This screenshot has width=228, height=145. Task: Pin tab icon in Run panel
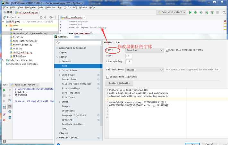click(x=4, y=115)
